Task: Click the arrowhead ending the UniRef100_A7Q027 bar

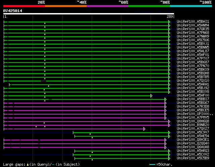Action: 144,129
